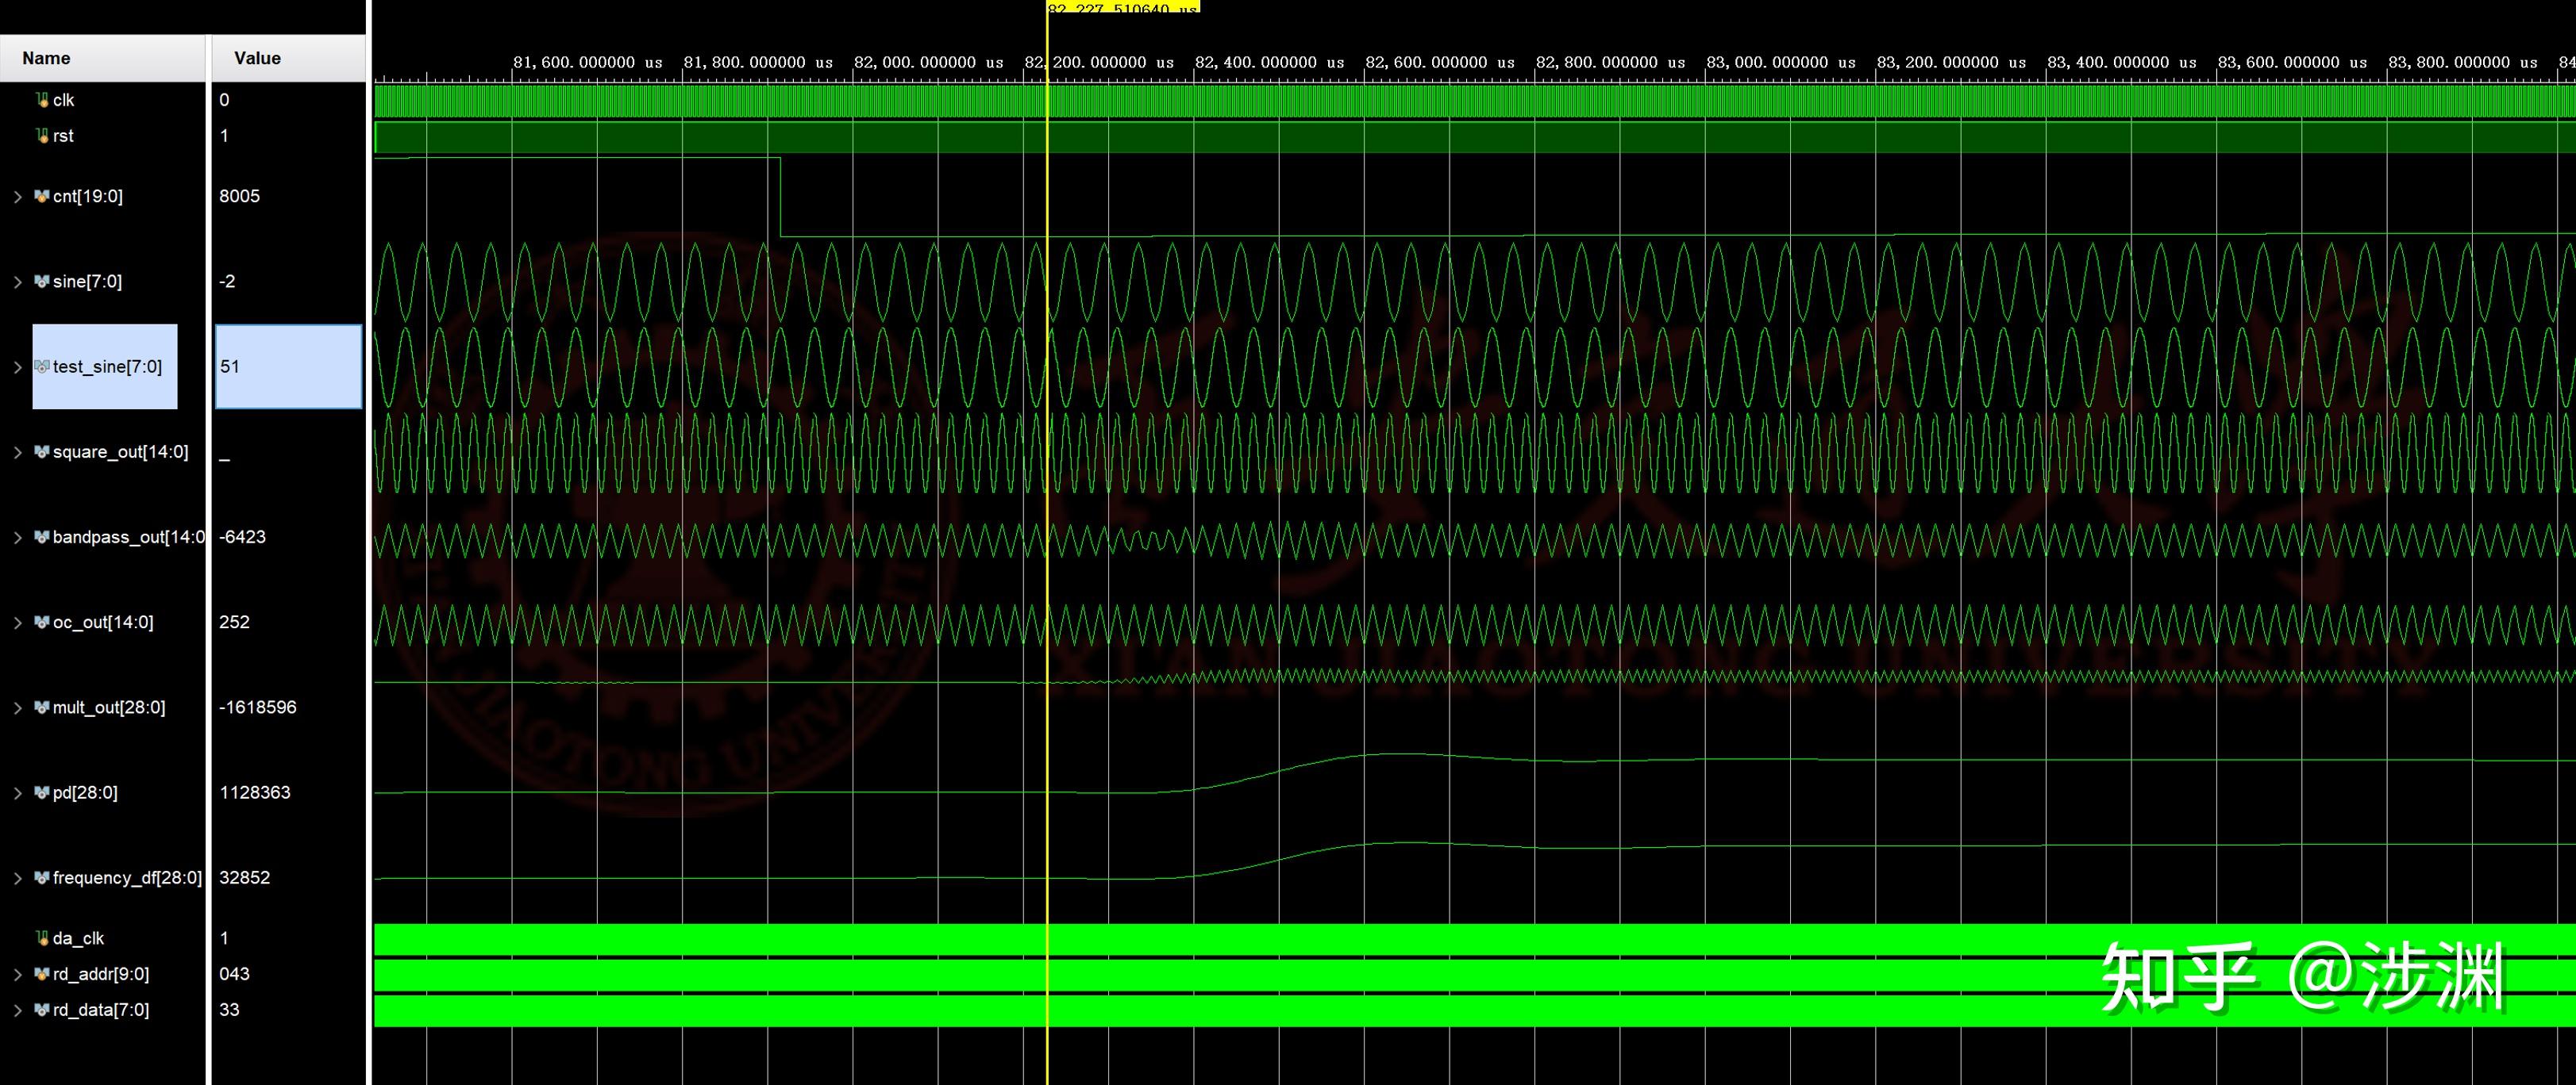Select the Name column header
Image resolution: width=2576 pixels, height=1085 pixels.
point(46,58)
